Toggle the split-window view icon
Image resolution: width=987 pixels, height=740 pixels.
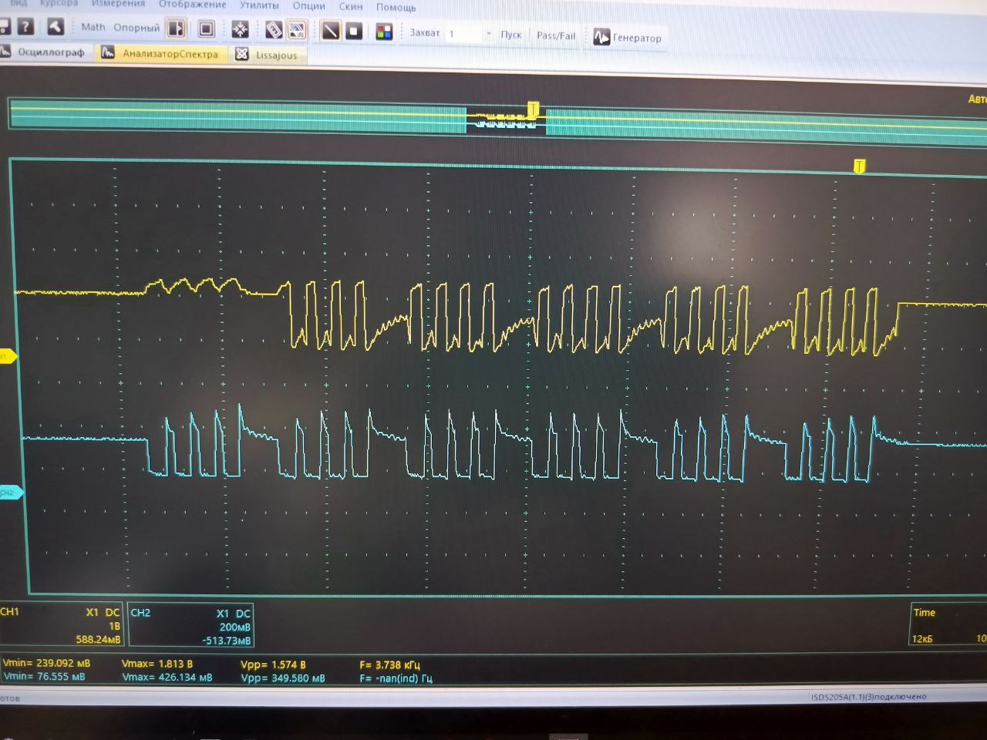point(176,29)
